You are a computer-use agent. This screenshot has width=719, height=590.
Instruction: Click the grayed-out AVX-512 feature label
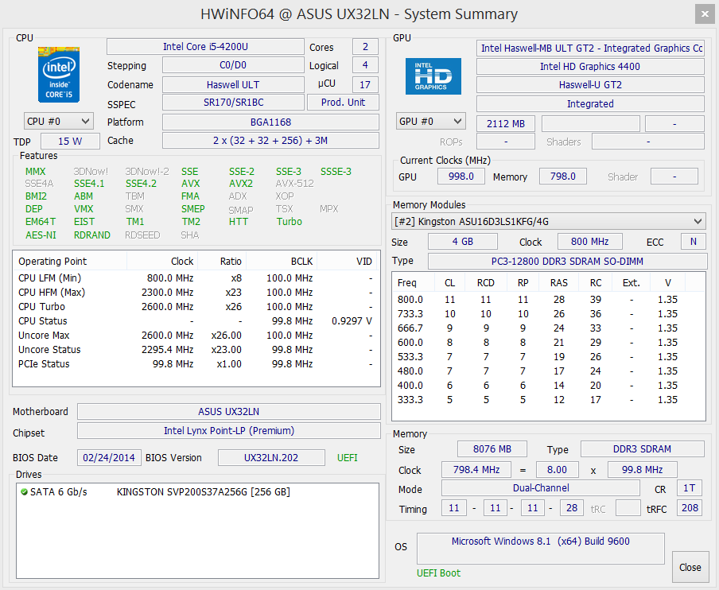295,184
